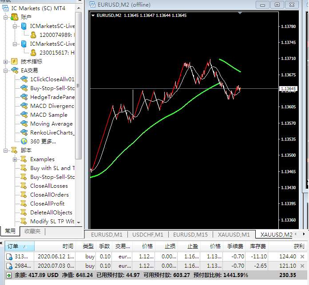
Task: Click the 账户 accounts group icon
Action: tap(14, 17)
